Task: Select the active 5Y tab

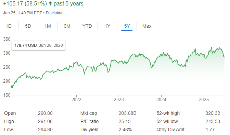Action: (x=127, y=26)
